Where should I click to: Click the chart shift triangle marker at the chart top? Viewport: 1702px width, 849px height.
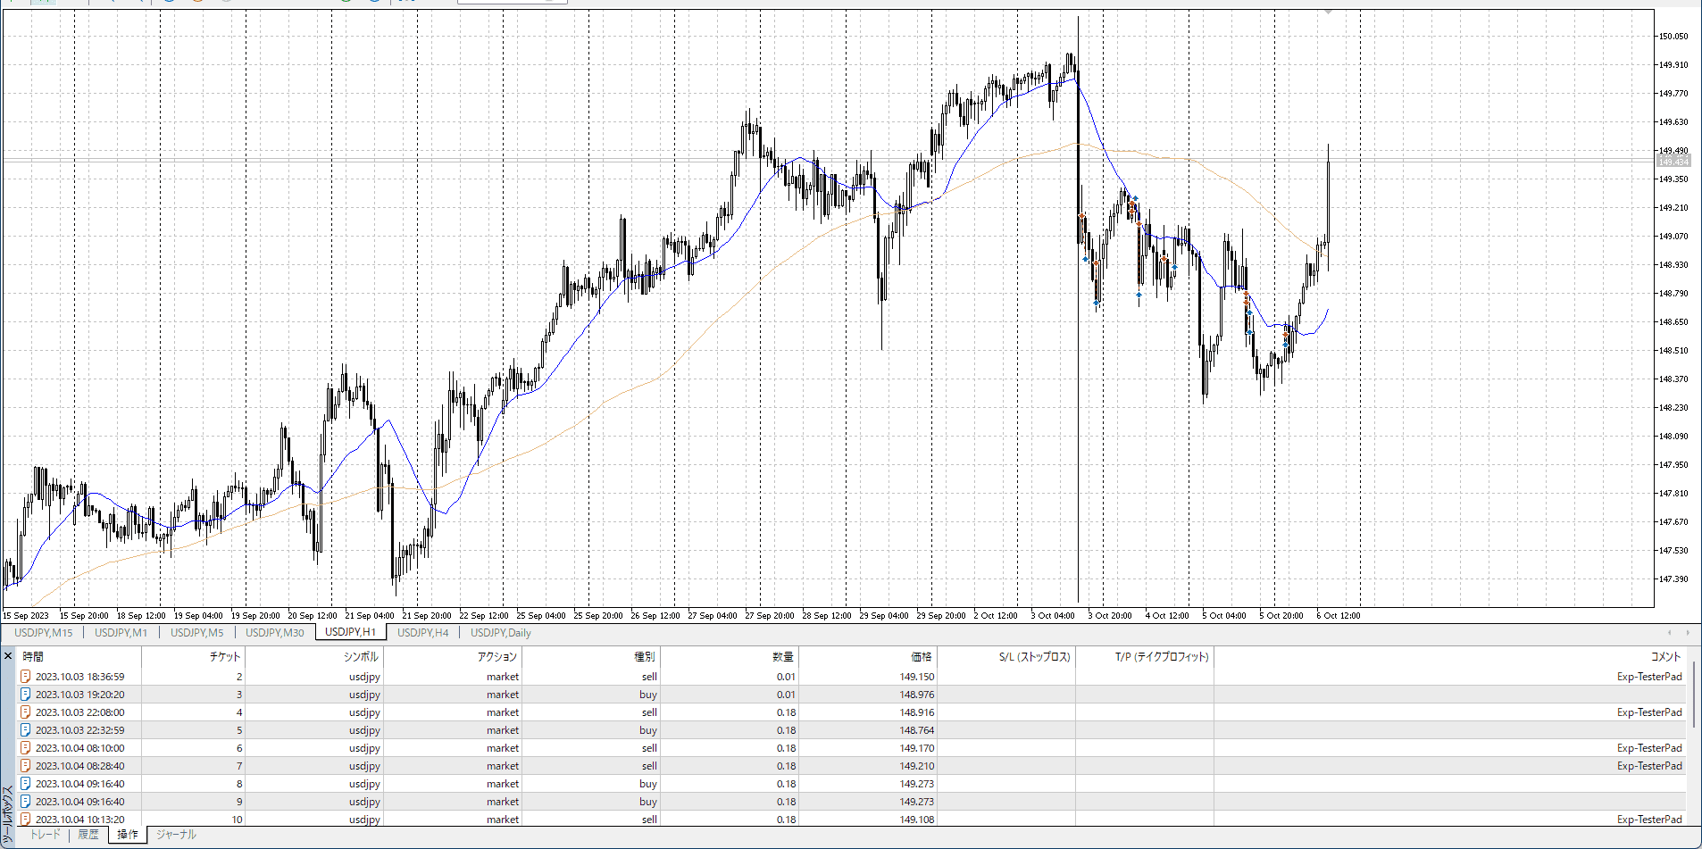1328,12
